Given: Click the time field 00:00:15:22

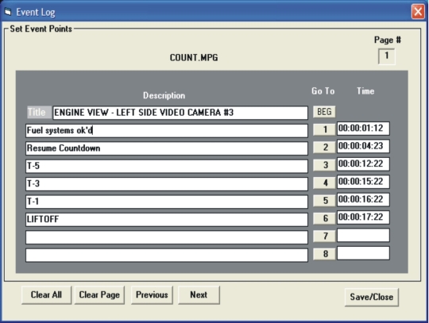Looking at the screenshot, I should 363,182.
